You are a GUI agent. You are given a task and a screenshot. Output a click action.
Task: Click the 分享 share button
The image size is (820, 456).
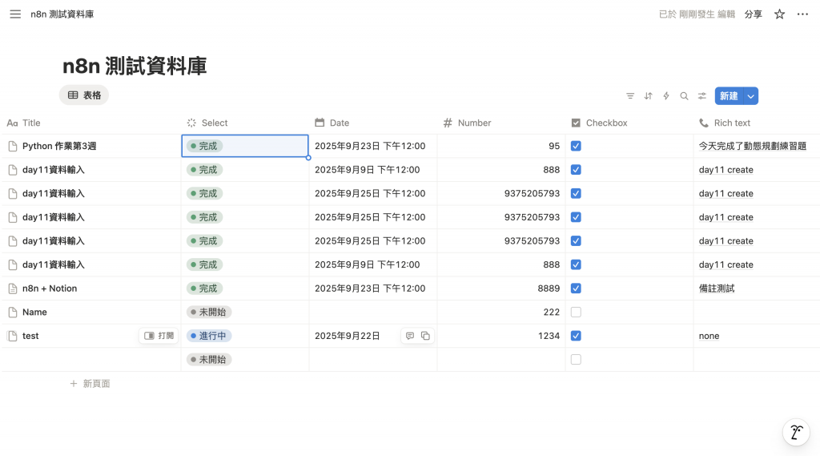(753, 14)
